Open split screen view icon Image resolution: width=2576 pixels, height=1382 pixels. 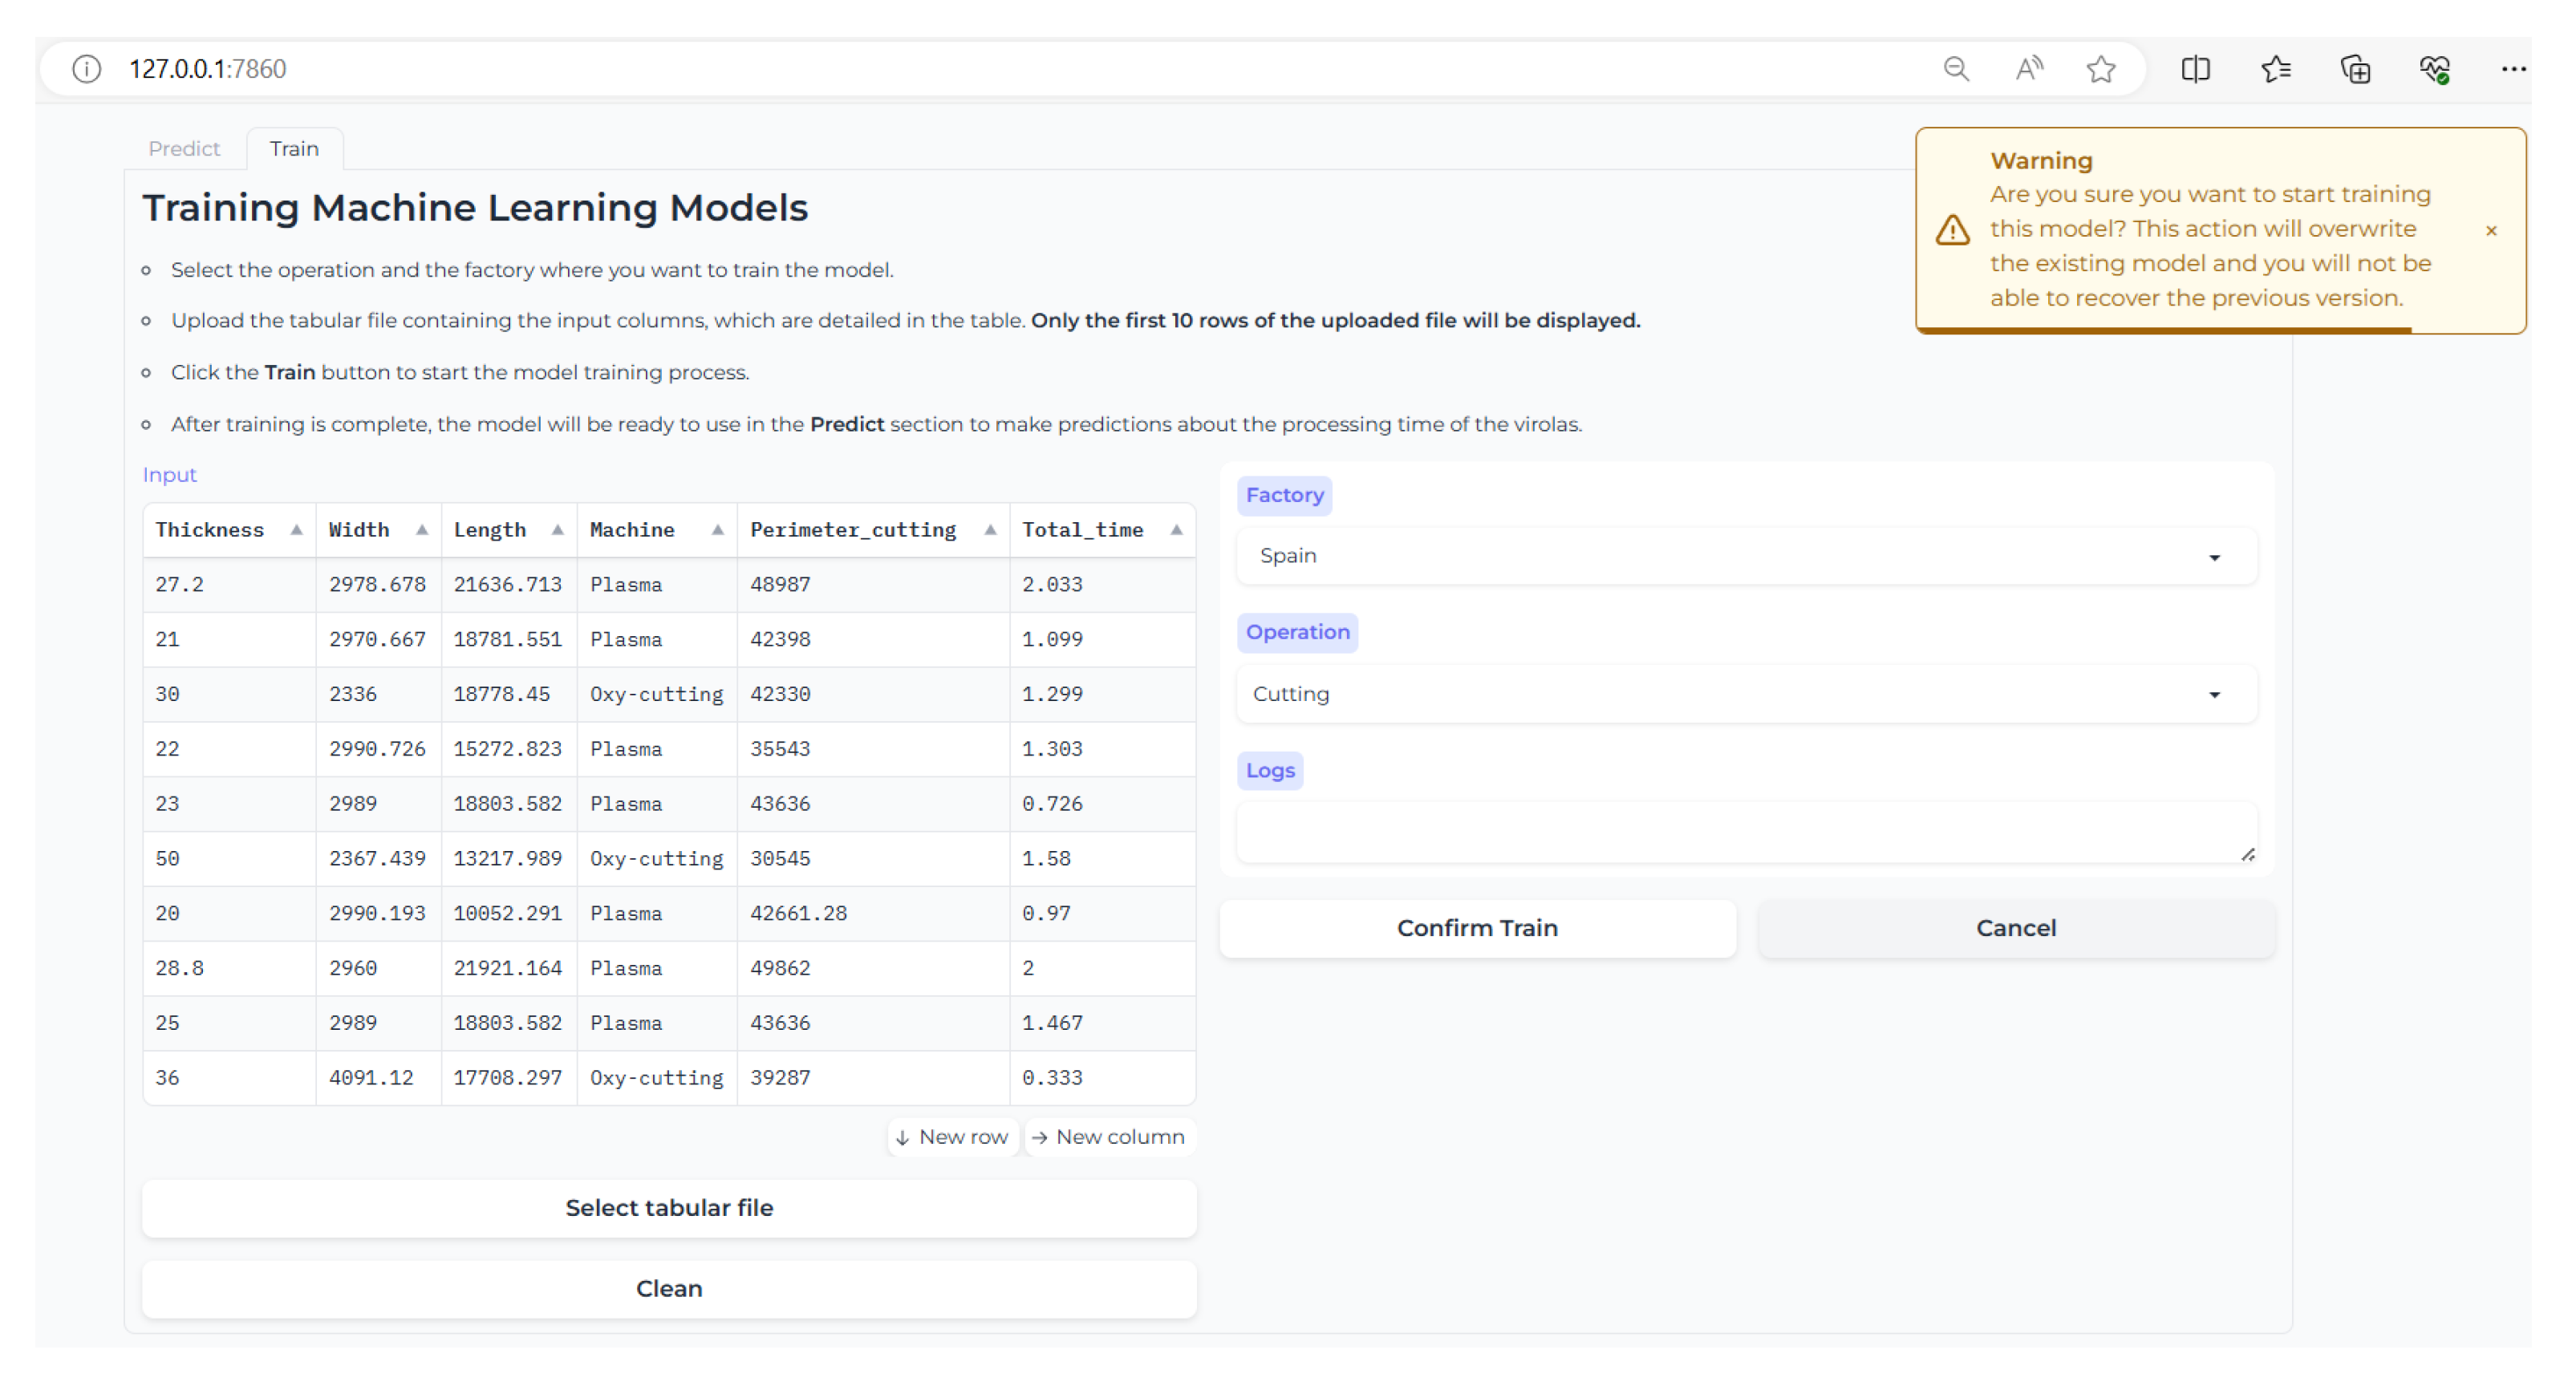pos(2195,69)
